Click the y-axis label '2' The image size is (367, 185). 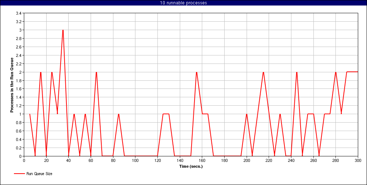(x=21, y=72)
